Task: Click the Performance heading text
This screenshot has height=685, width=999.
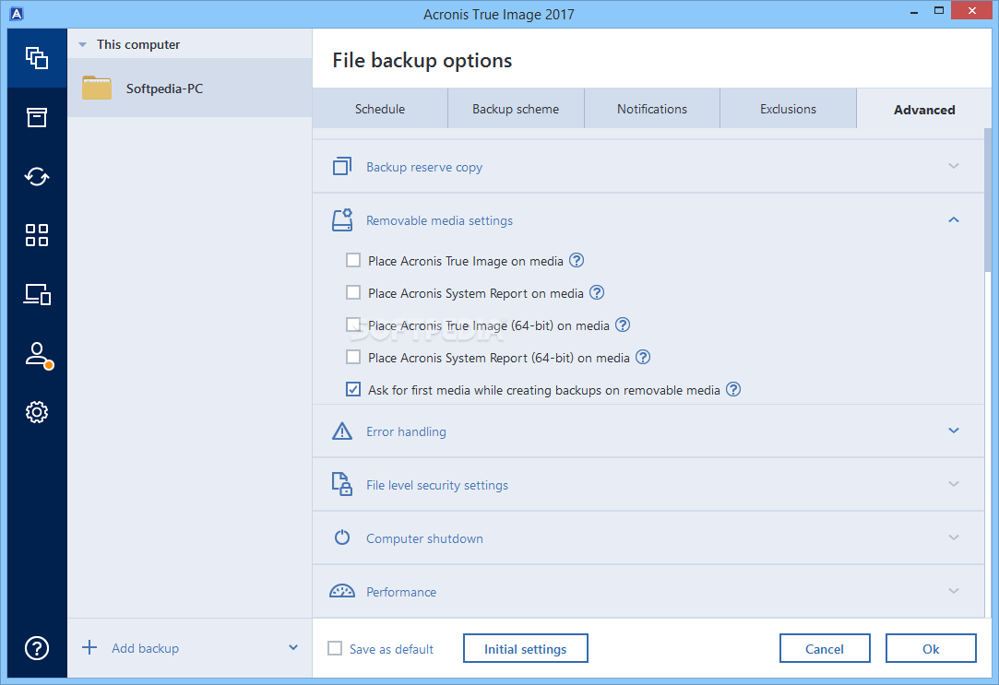Action: pyautogui.click(x=401, y=592)
